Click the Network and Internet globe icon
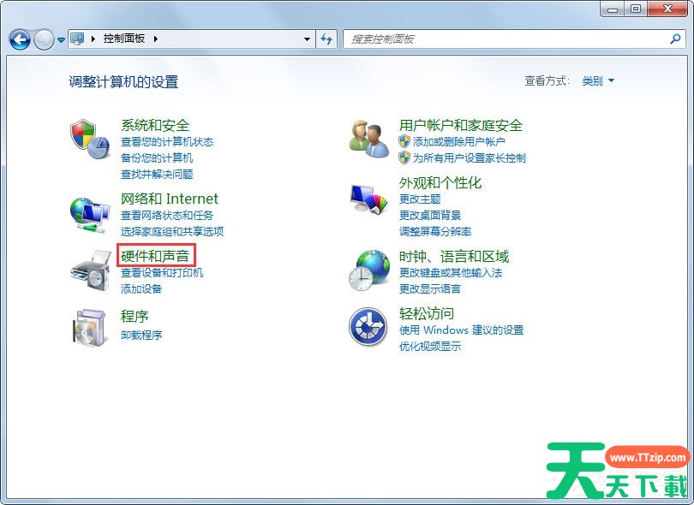Viewport: 694px width, 505px height. 90,215
